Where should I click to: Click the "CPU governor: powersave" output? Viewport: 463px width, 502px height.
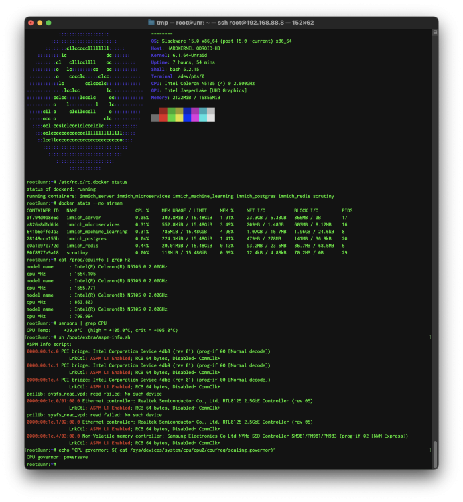click(x=57, y=457)
